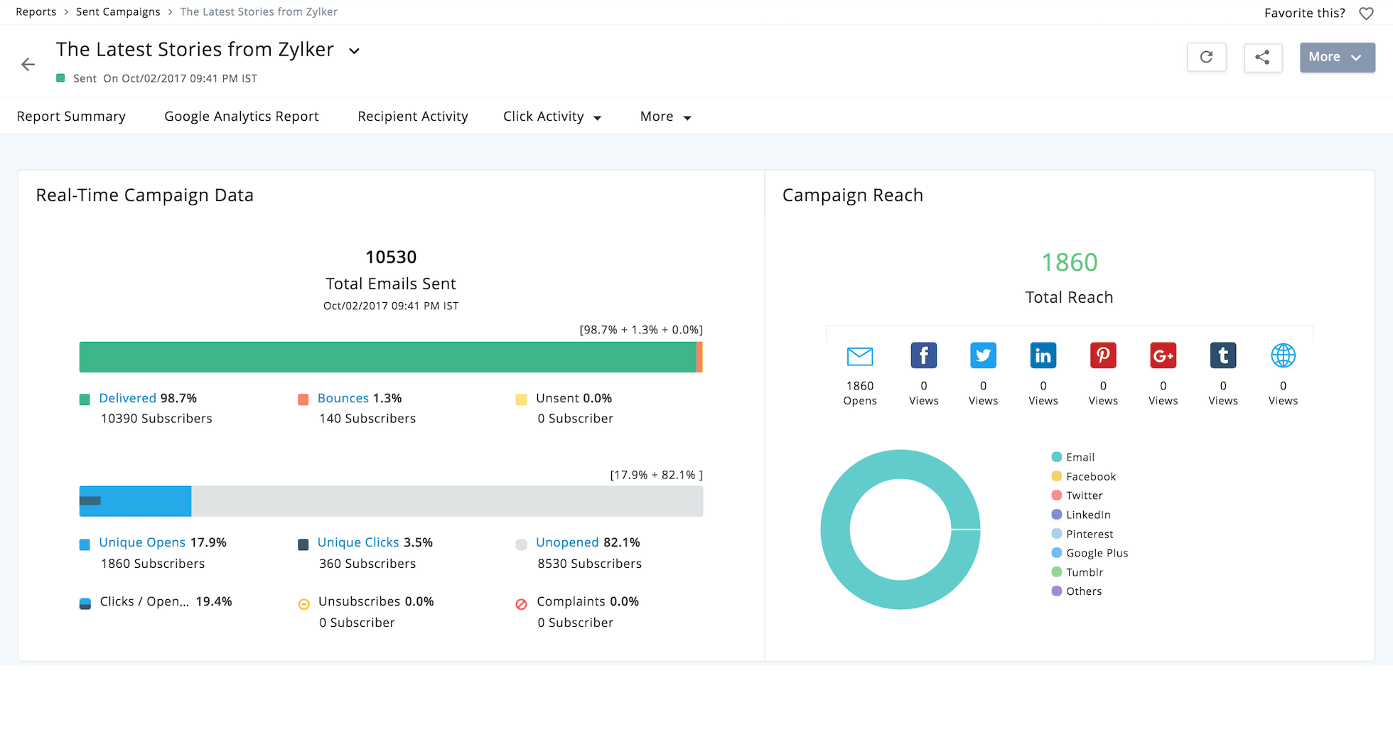
Task: Open the blue More button dropdown
Action: 1337,58
